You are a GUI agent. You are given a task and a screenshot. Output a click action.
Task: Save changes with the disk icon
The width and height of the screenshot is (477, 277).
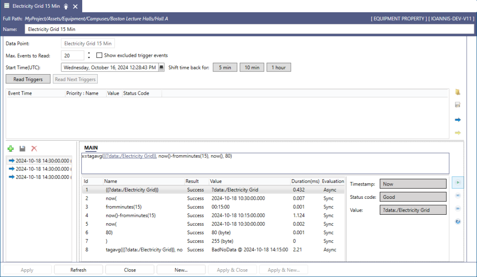(22, 148)
